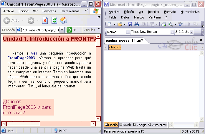Click the ver link in the web page
The image size is (205, 134).
click(34, 53)
